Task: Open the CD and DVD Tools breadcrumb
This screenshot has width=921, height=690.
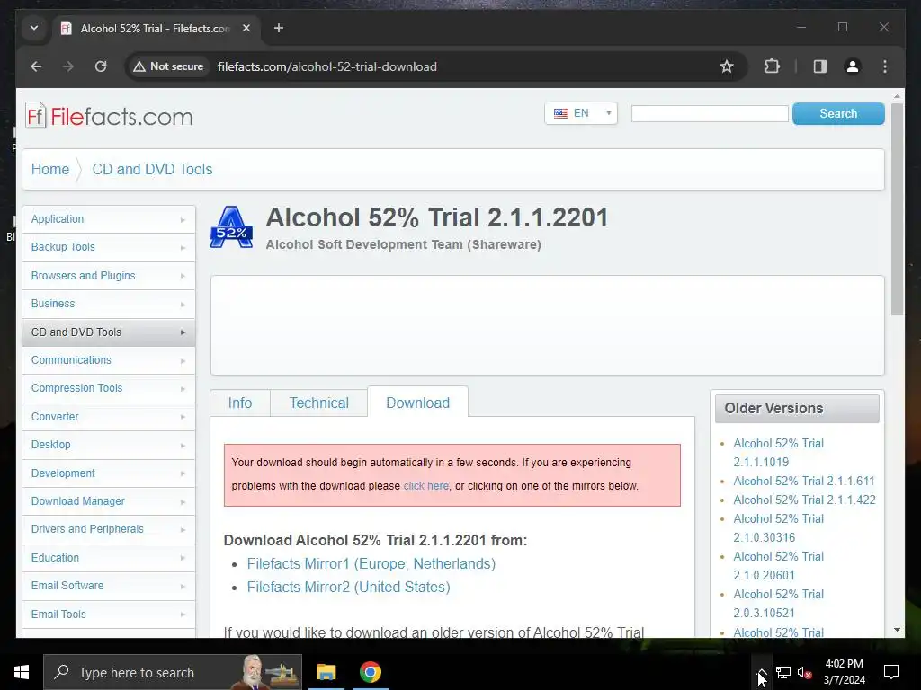Action: click(152, 169)
